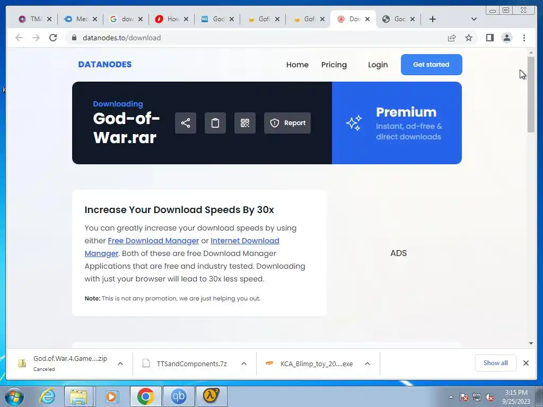Screen dimensions: 543x407
Task: Switch to the Opera 'How' tab
Action: point(169,19)
